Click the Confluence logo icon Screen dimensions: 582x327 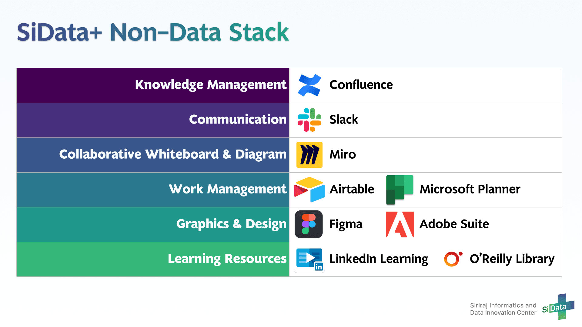pyautogui.click(x=309, y=85)
